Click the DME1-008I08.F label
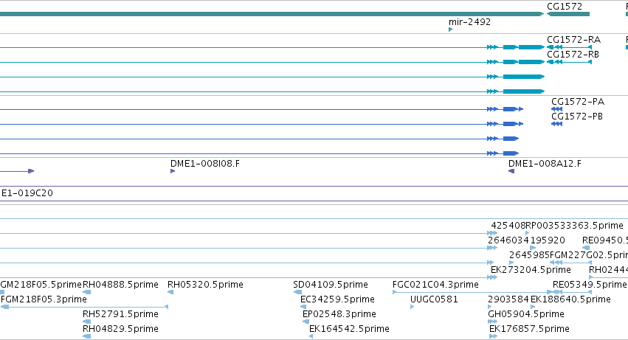 (205, 164)
